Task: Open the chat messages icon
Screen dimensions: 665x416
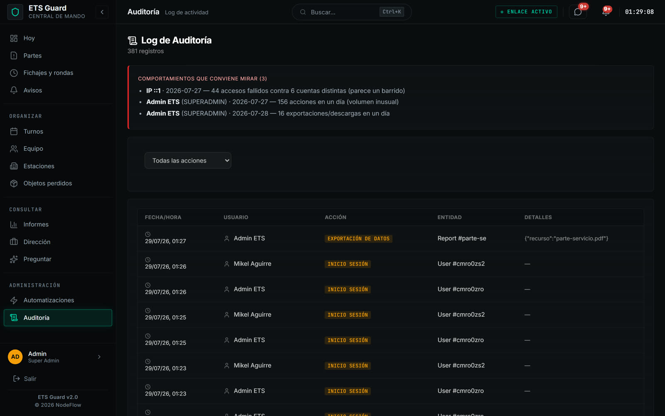Action: (578, 12)
